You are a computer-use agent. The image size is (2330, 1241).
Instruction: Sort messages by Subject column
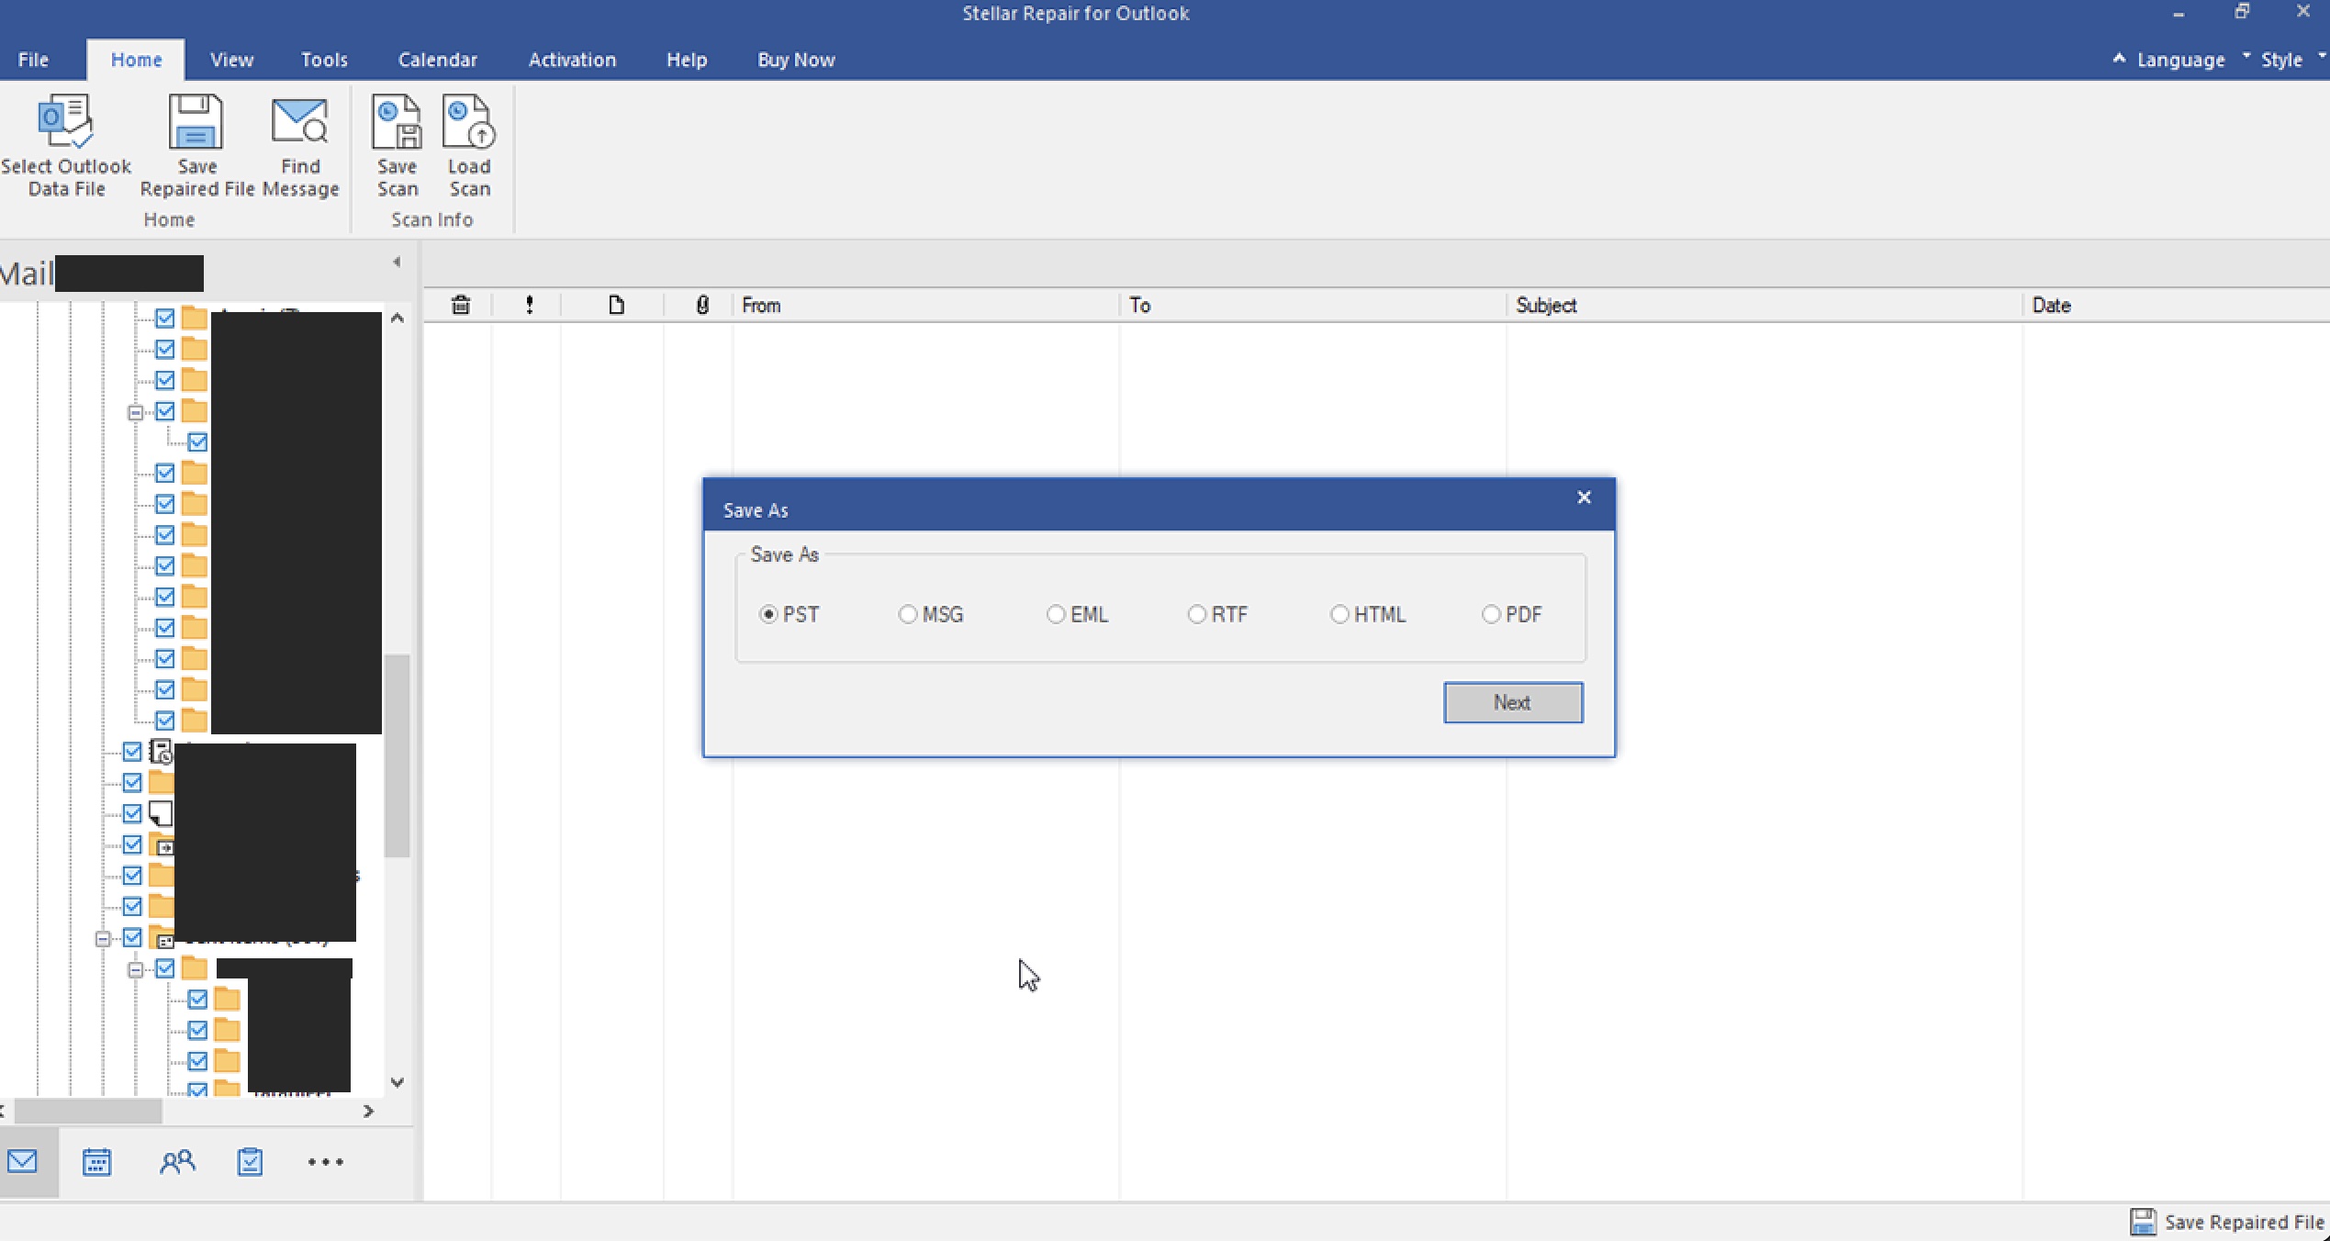point(1764,306)
